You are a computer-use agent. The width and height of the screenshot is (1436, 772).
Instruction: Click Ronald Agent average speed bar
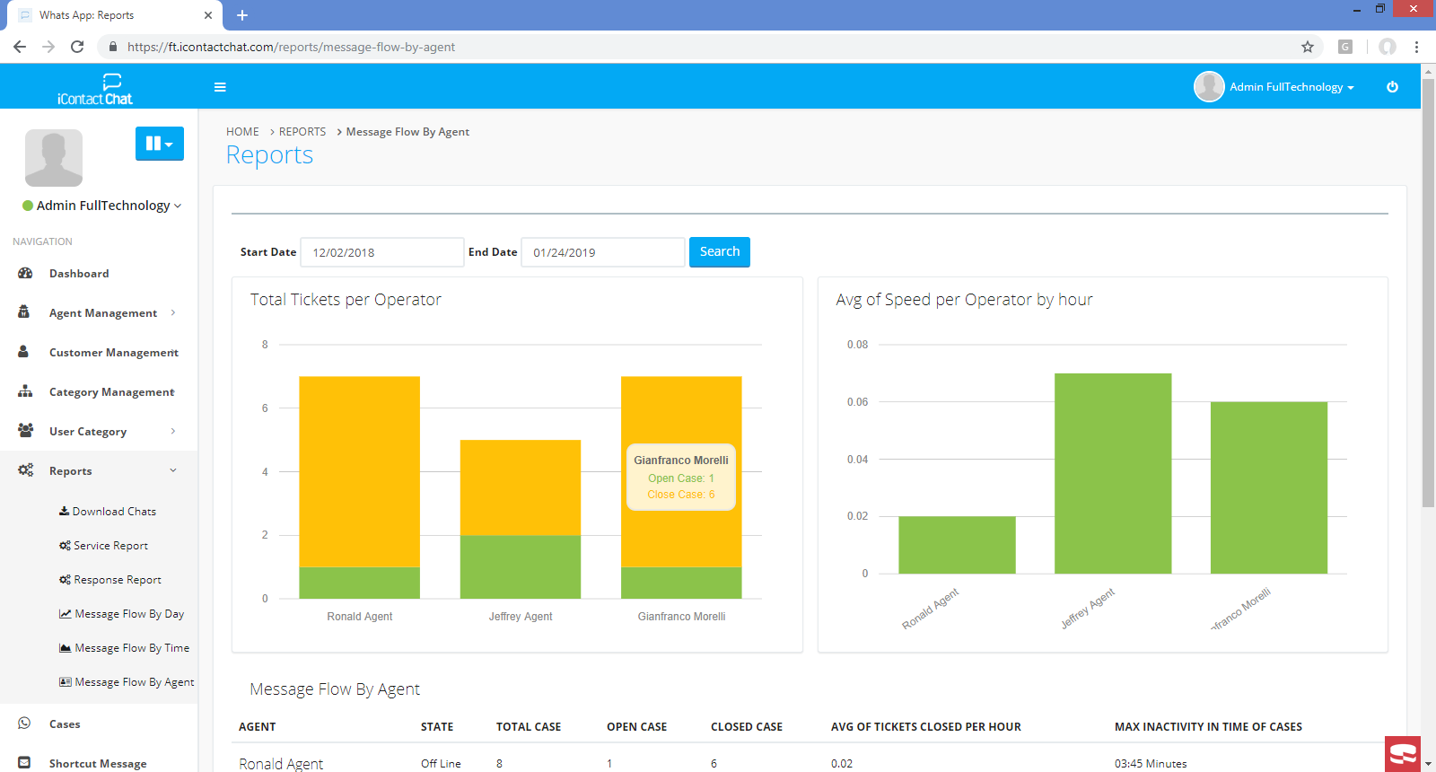point(957,545)
